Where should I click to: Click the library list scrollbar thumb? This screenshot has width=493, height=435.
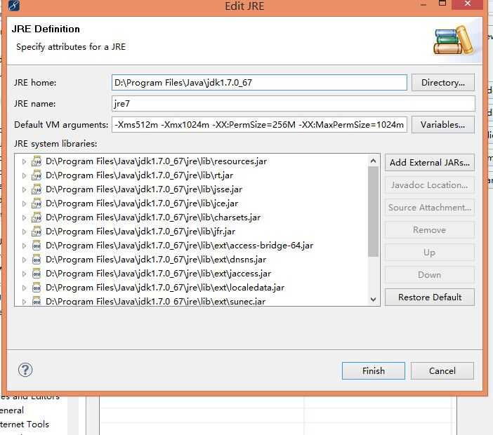(373, 212)
